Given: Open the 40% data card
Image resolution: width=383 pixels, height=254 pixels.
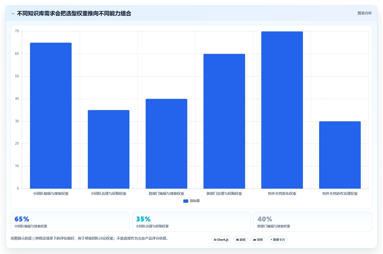Looking at the screenshot, I should click(x=313, y=222).
